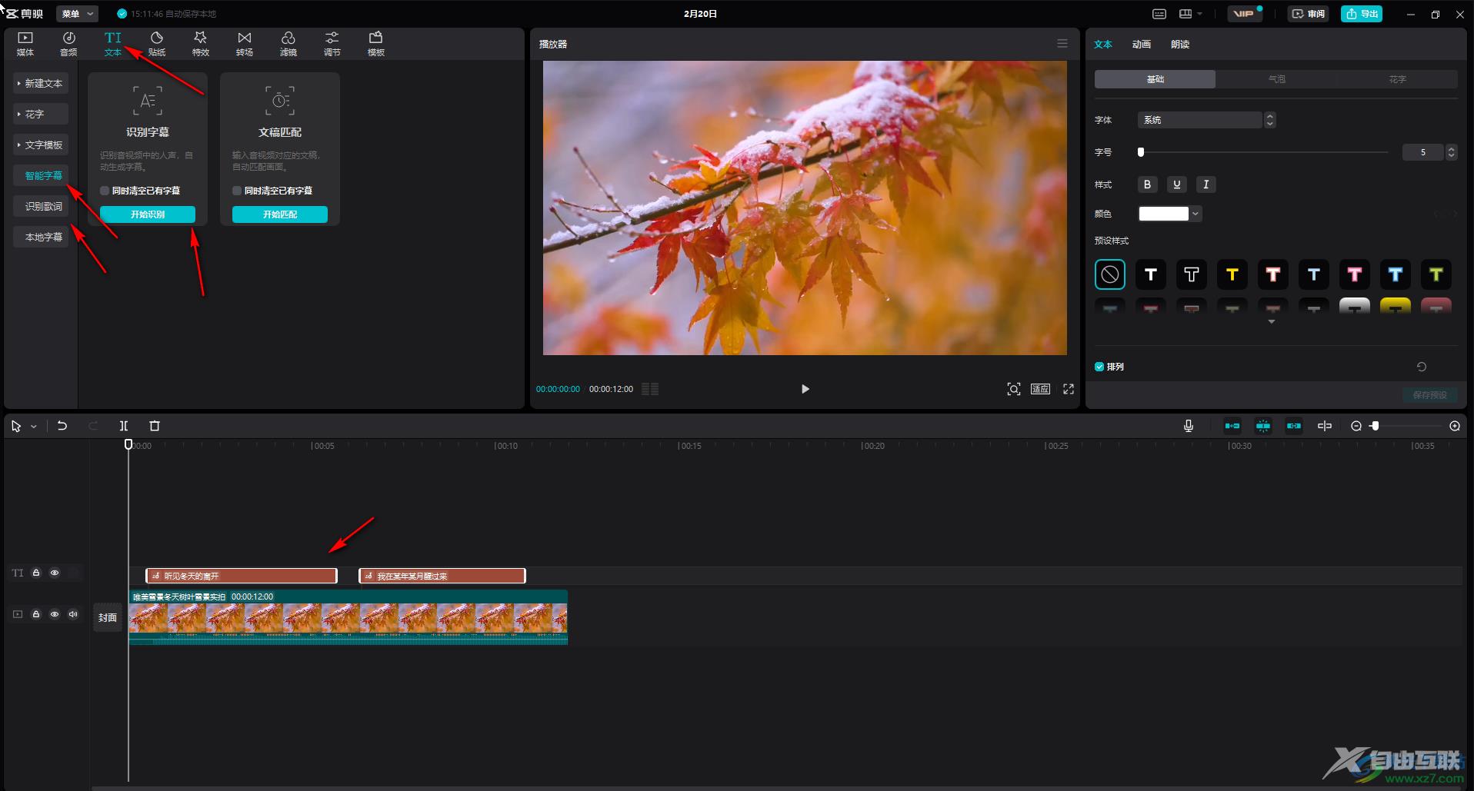Image resolution: width=1474 pixels, height=791 pixels.
Task: Open the 滤镜 (Filters) panel
Action: click(x=288, y=44)
